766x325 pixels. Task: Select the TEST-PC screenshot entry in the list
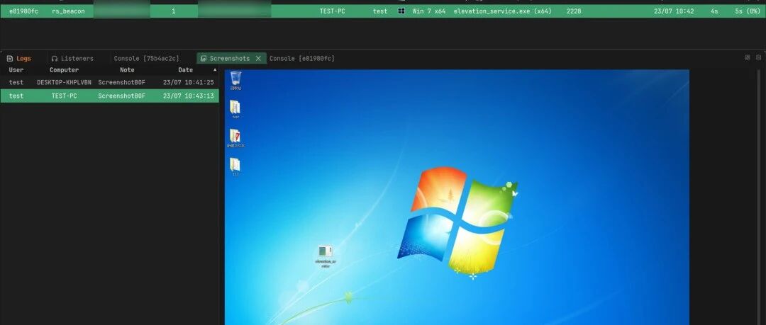click(109, 96)
